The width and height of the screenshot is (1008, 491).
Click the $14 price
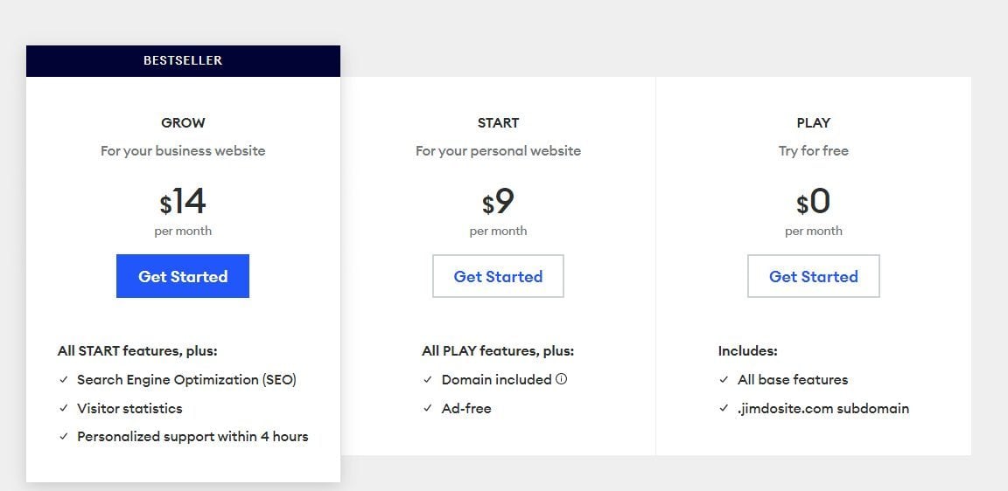click(x=183, y=202)
